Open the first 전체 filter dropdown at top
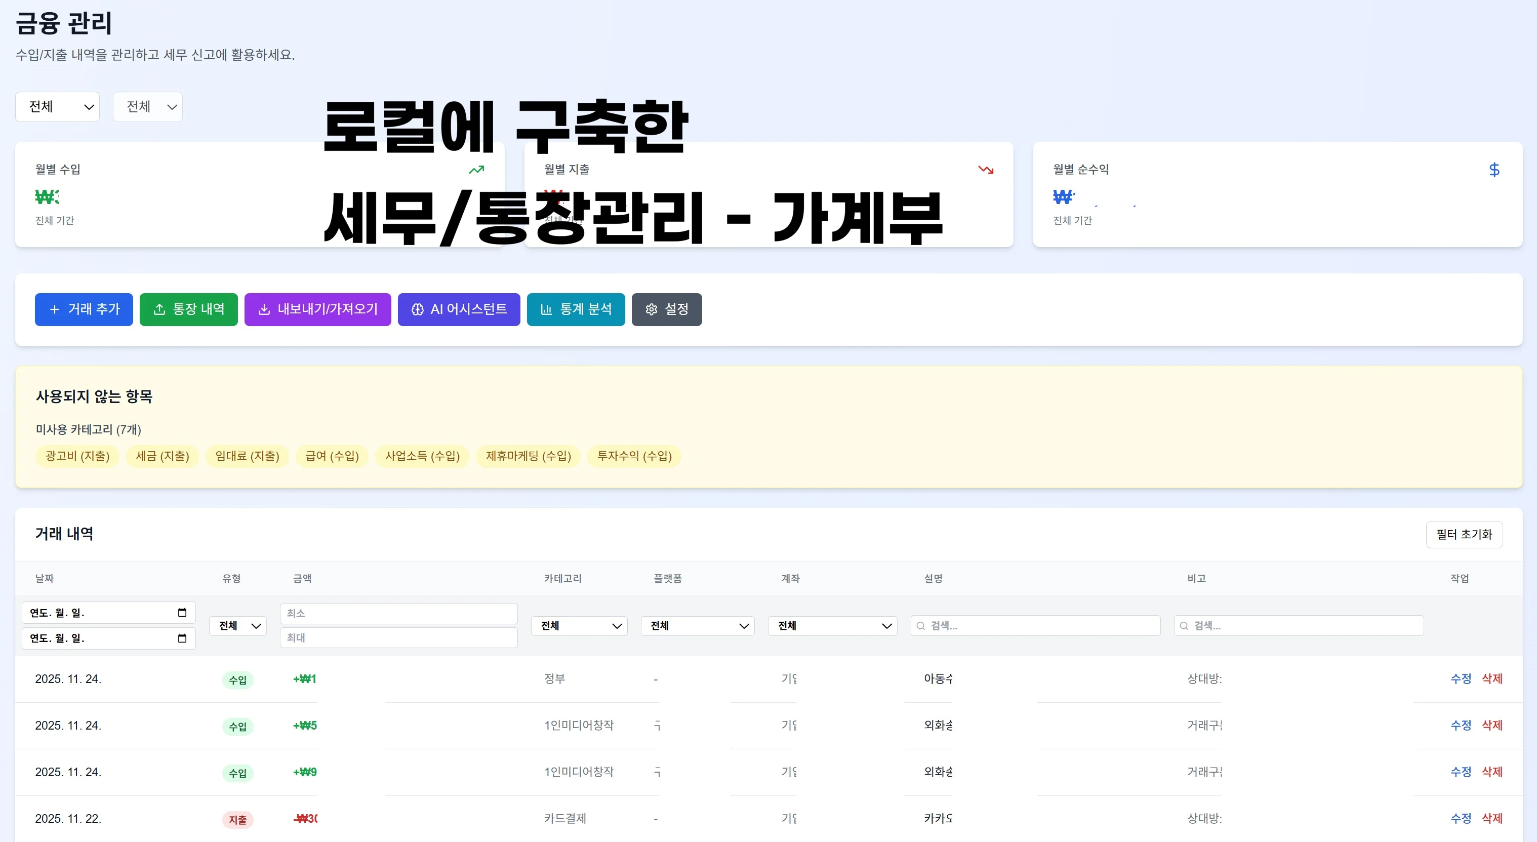 click(x=57, y=106)
